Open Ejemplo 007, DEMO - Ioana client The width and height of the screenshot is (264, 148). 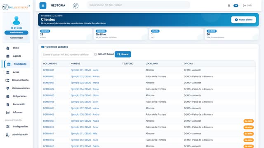[x=85, y=108]
